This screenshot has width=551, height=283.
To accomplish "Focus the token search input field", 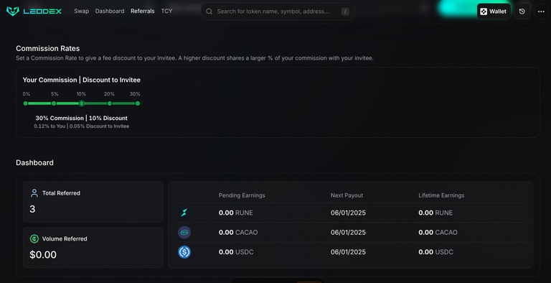I will pos(278,11).
